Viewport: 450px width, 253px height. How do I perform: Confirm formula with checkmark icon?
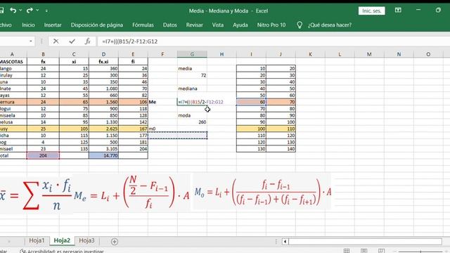[72, 41]
